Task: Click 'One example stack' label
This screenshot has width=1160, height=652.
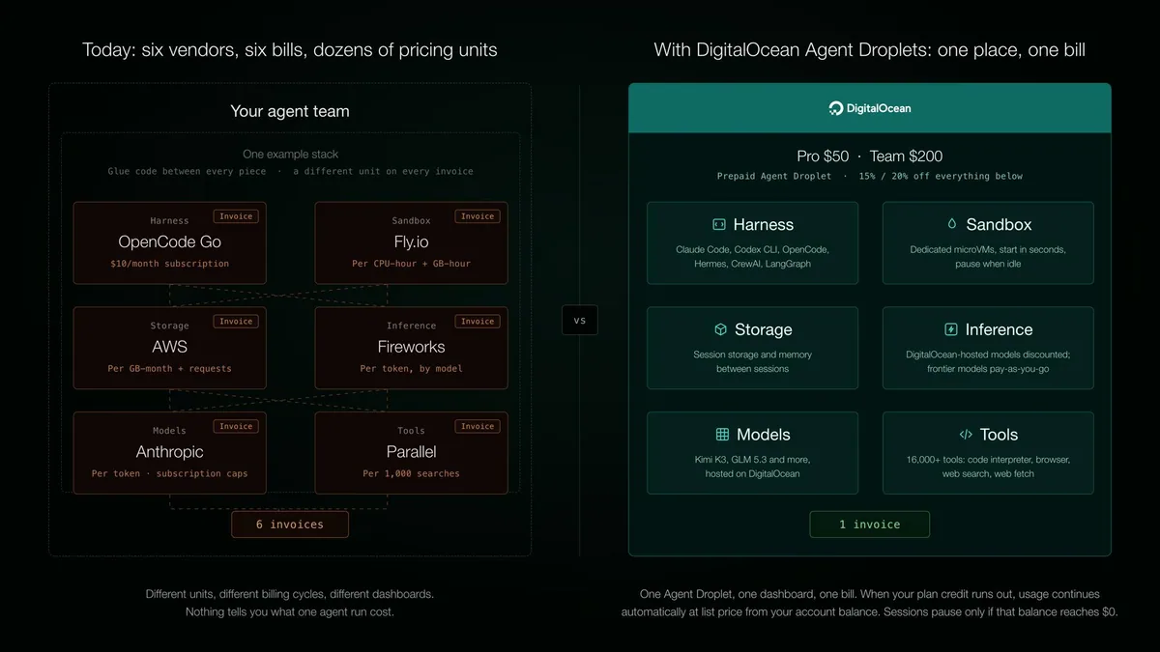Action: click(290, 155)
